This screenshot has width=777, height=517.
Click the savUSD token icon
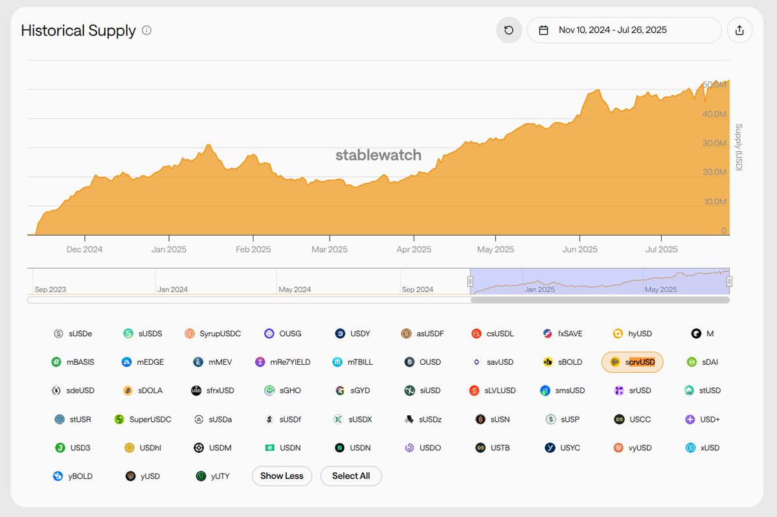pyautogui.click(x=477, y=362)
